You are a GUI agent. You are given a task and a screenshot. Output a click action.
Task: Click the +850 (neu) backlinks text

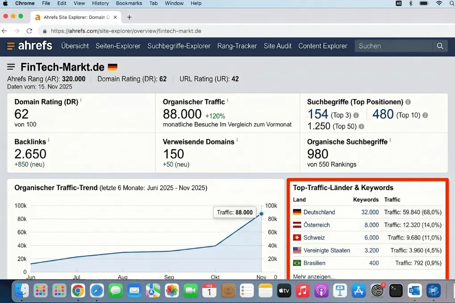pyautogui.click(x=29, y=164)
